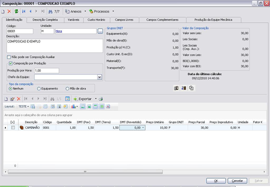Click grid scrollbar right arrow
Viewport: 270px width, 187px height.
(265, 172)
